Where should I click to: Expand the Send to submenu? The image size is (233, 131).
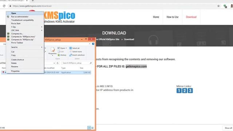click(x=25, y=47)
